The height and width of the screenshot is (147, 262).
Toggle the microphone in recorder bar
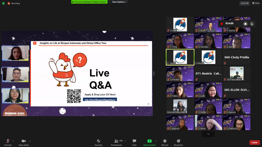tap(252, 24)
